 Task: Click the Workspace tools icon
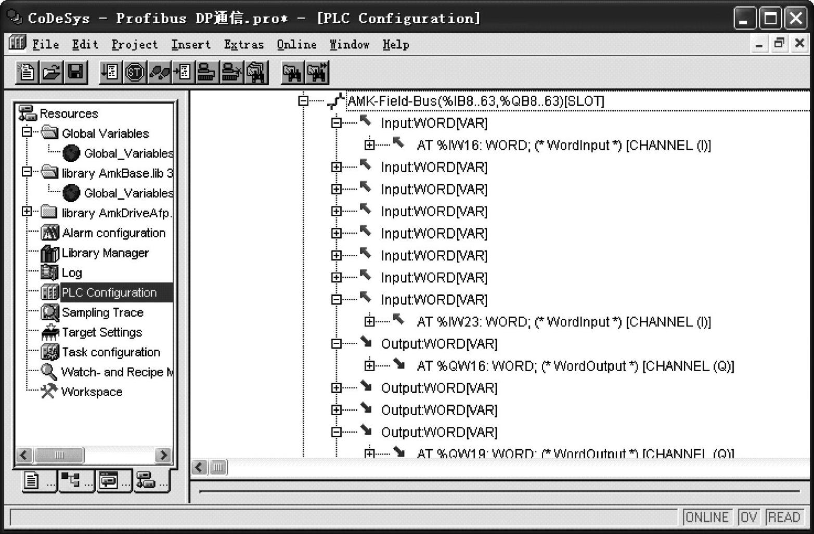(x=49, y=392)
